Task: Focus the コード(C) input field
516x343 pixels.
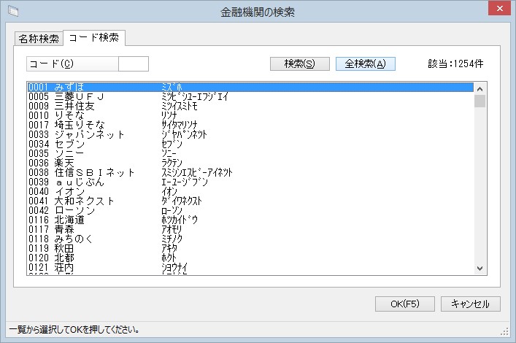Action: 134,64
